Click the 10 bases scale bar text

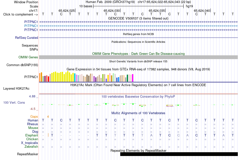[86, 6]
